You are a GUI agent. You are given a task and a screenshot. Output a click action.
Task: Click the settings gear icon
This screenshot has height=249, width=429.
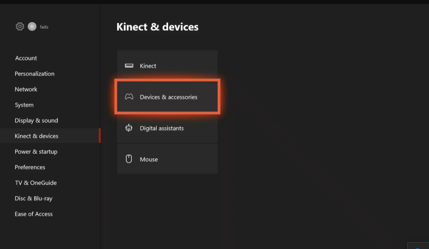(20, 26)
